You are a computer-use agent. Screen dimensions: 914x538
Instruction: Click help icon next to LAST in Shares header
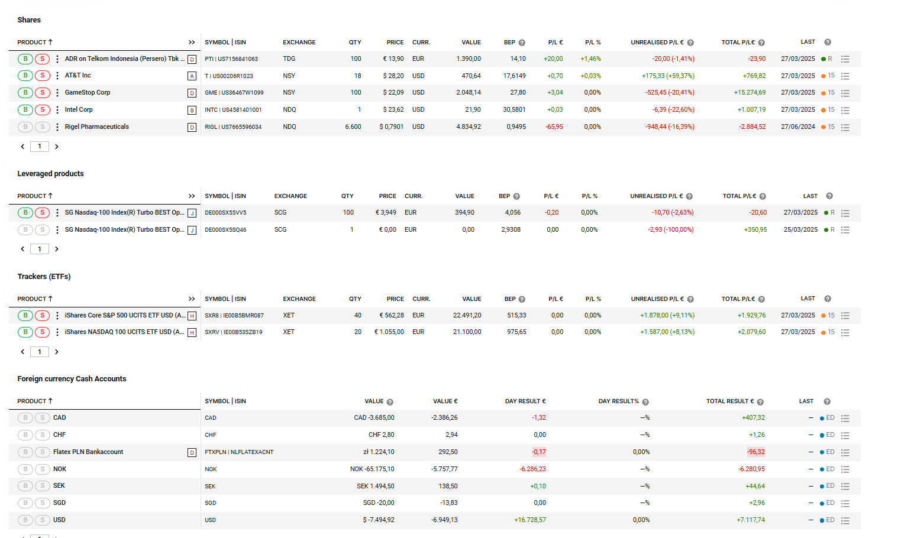pos(828,42)
